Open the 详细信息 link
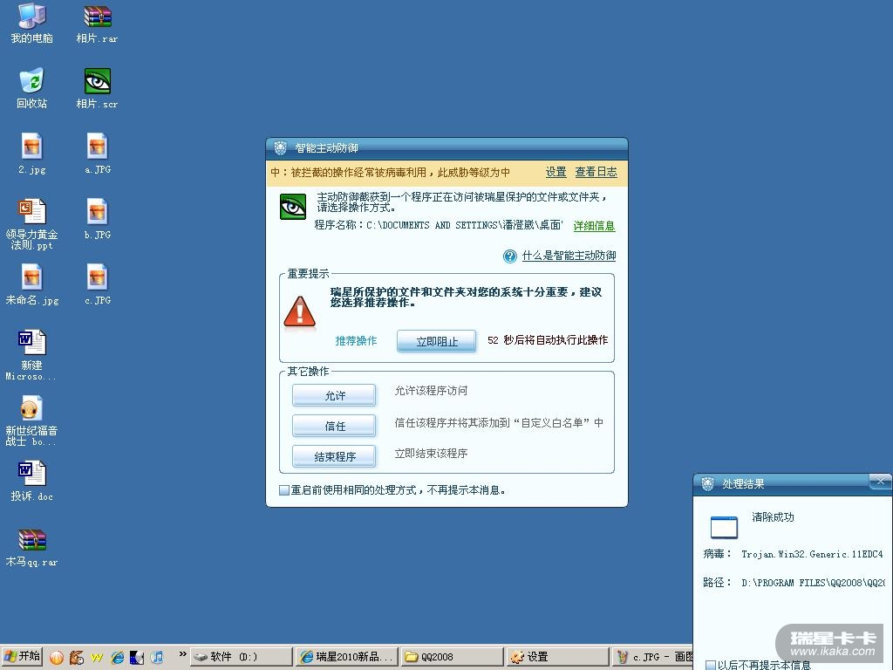Viewport: 893px width, 670px height. (x=594, y=226)
